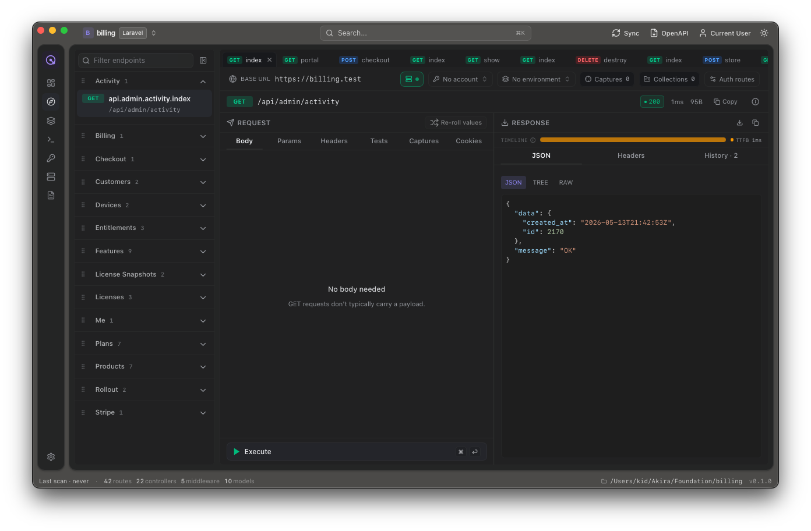811x531 pixels.
Task: Collapse the Activity group
Action: (203, 82)
